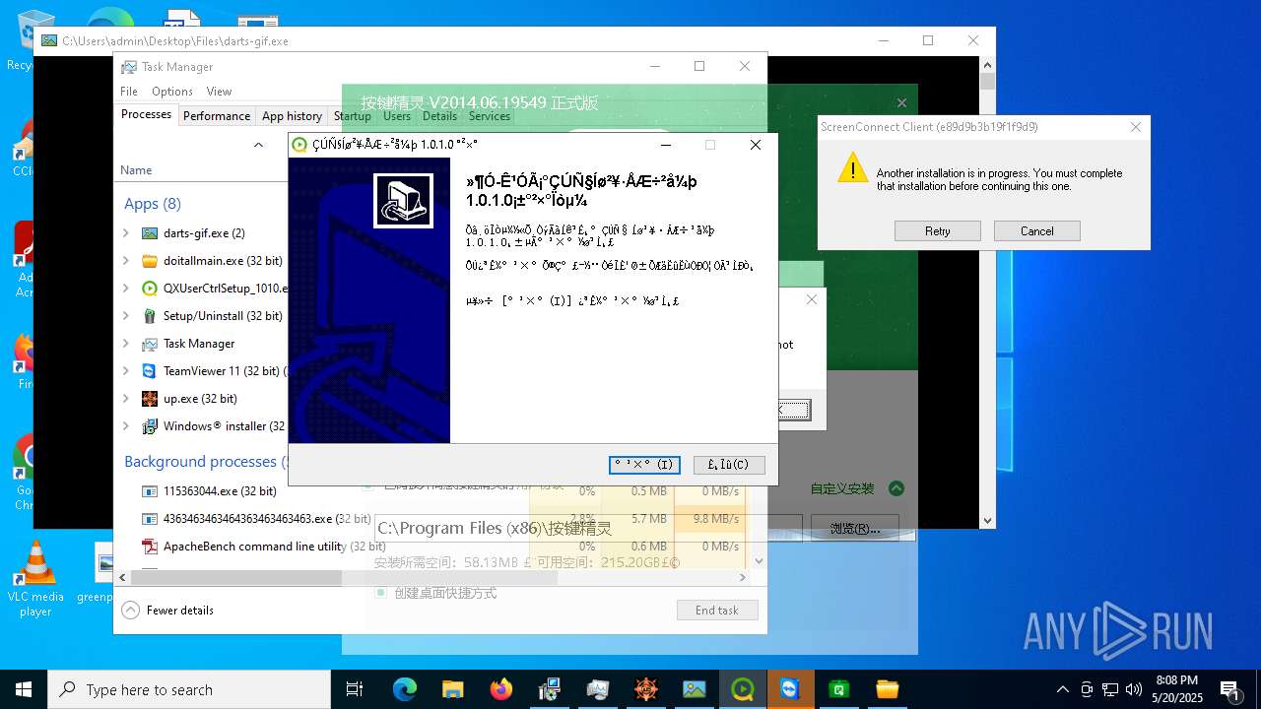Expand TeamViewer 11 process group
The image size is (1261, 709).
click(x=126, y=371)
